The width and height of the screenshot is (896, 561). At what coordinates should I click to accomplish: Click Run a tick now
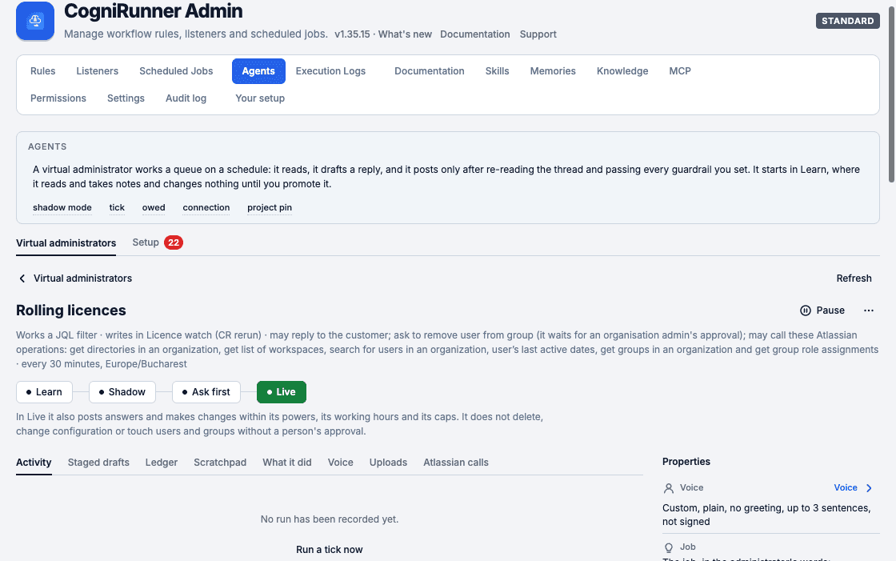point(329,550)
